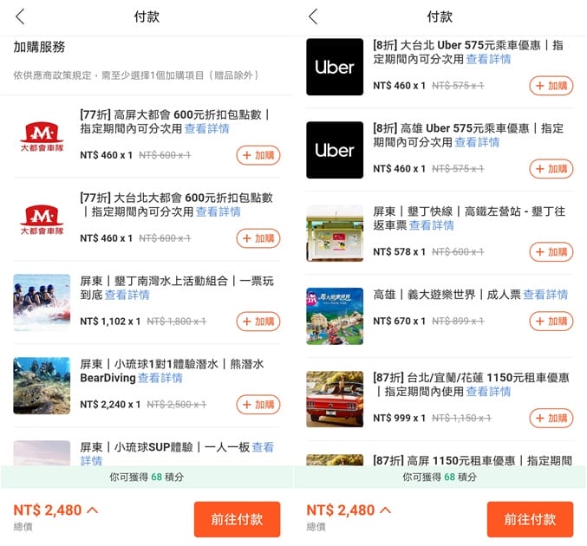Open 台北/宜蘭/花蓮 red car thumbnail
This screenshot has width=587, height=546.
[x=335, y=399]
